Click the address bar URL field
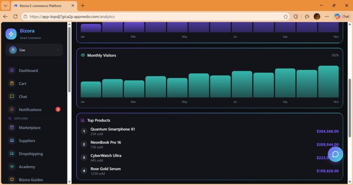The image size is (353, 185). 155,17
